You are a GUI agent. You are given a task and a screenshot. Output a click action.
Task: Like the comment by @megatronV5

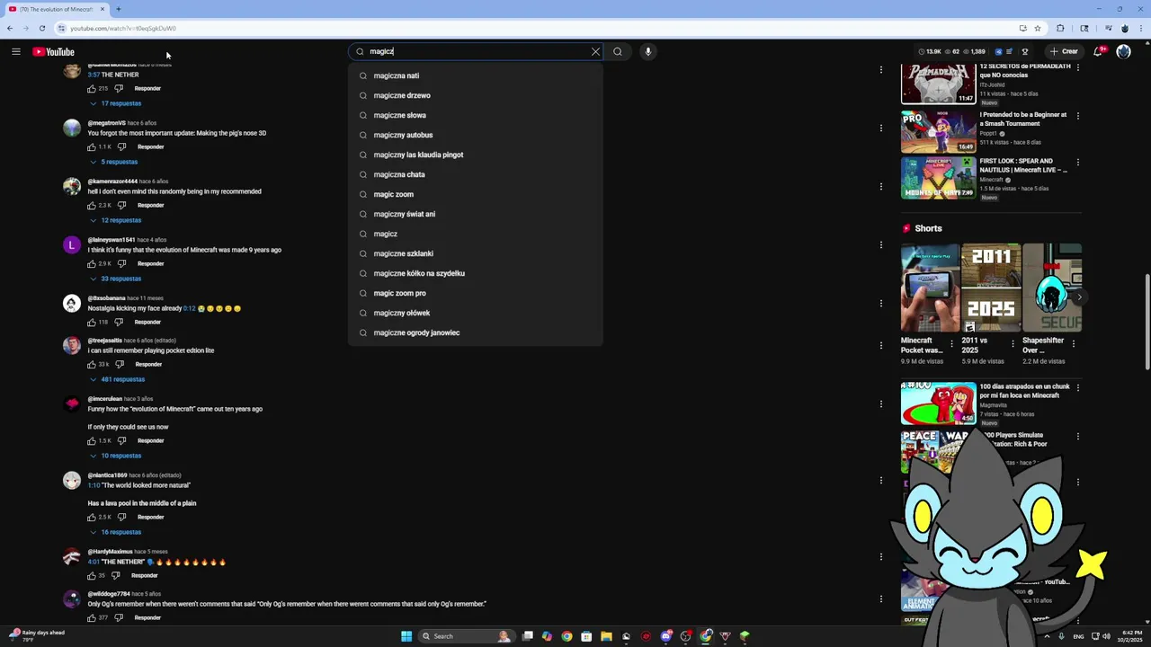pos(92,146)
